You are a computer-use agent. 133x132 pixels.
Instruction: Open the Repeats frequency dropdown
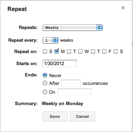point(73,28)
